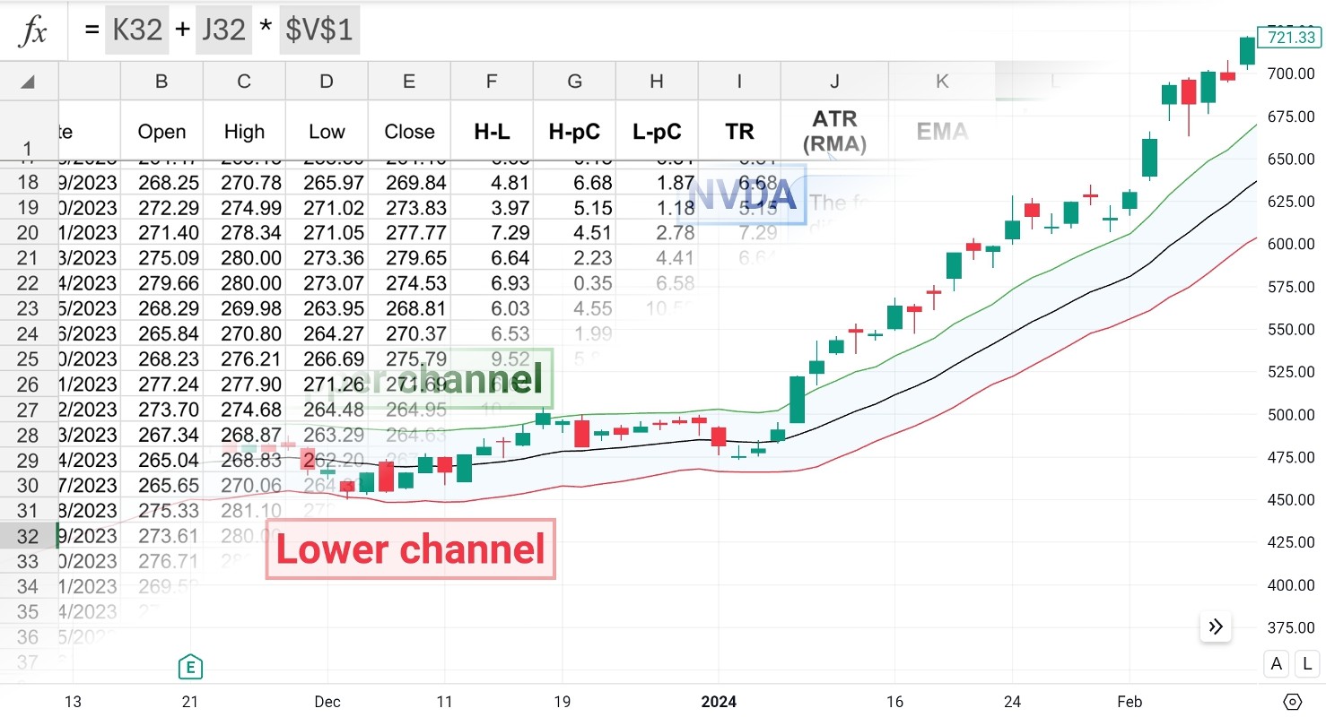Click the Low header cell
This screenshot has height=717, width=1326.
[x=327, y=132]
